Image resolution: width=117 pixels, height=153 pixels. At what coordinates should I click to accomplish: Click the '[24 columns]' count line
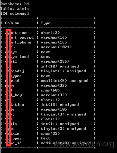(x=15, y=13)
